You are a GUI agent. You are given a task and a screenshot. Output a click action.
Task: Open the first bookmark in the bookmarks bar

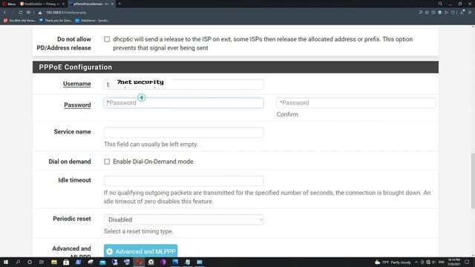pyautogui.click(x=19, y=21)
